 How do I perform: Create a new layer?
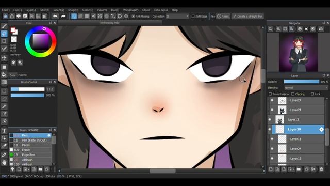coord(271,169)
